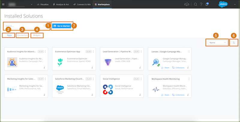Click the Social Intelligence card title

(111, 79)
